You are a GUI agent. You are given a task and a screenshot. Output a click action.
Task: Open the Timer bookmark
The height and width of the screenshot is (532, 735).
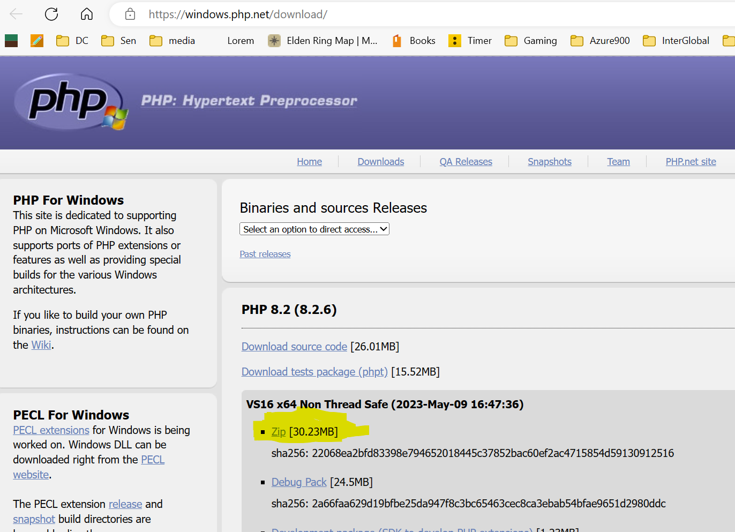pyautogui.click(x=470, y=41)
